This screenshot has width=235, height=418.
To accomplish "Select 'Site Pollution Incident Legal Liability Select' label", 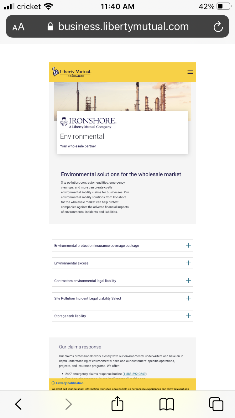I will (x=88, y=298).
